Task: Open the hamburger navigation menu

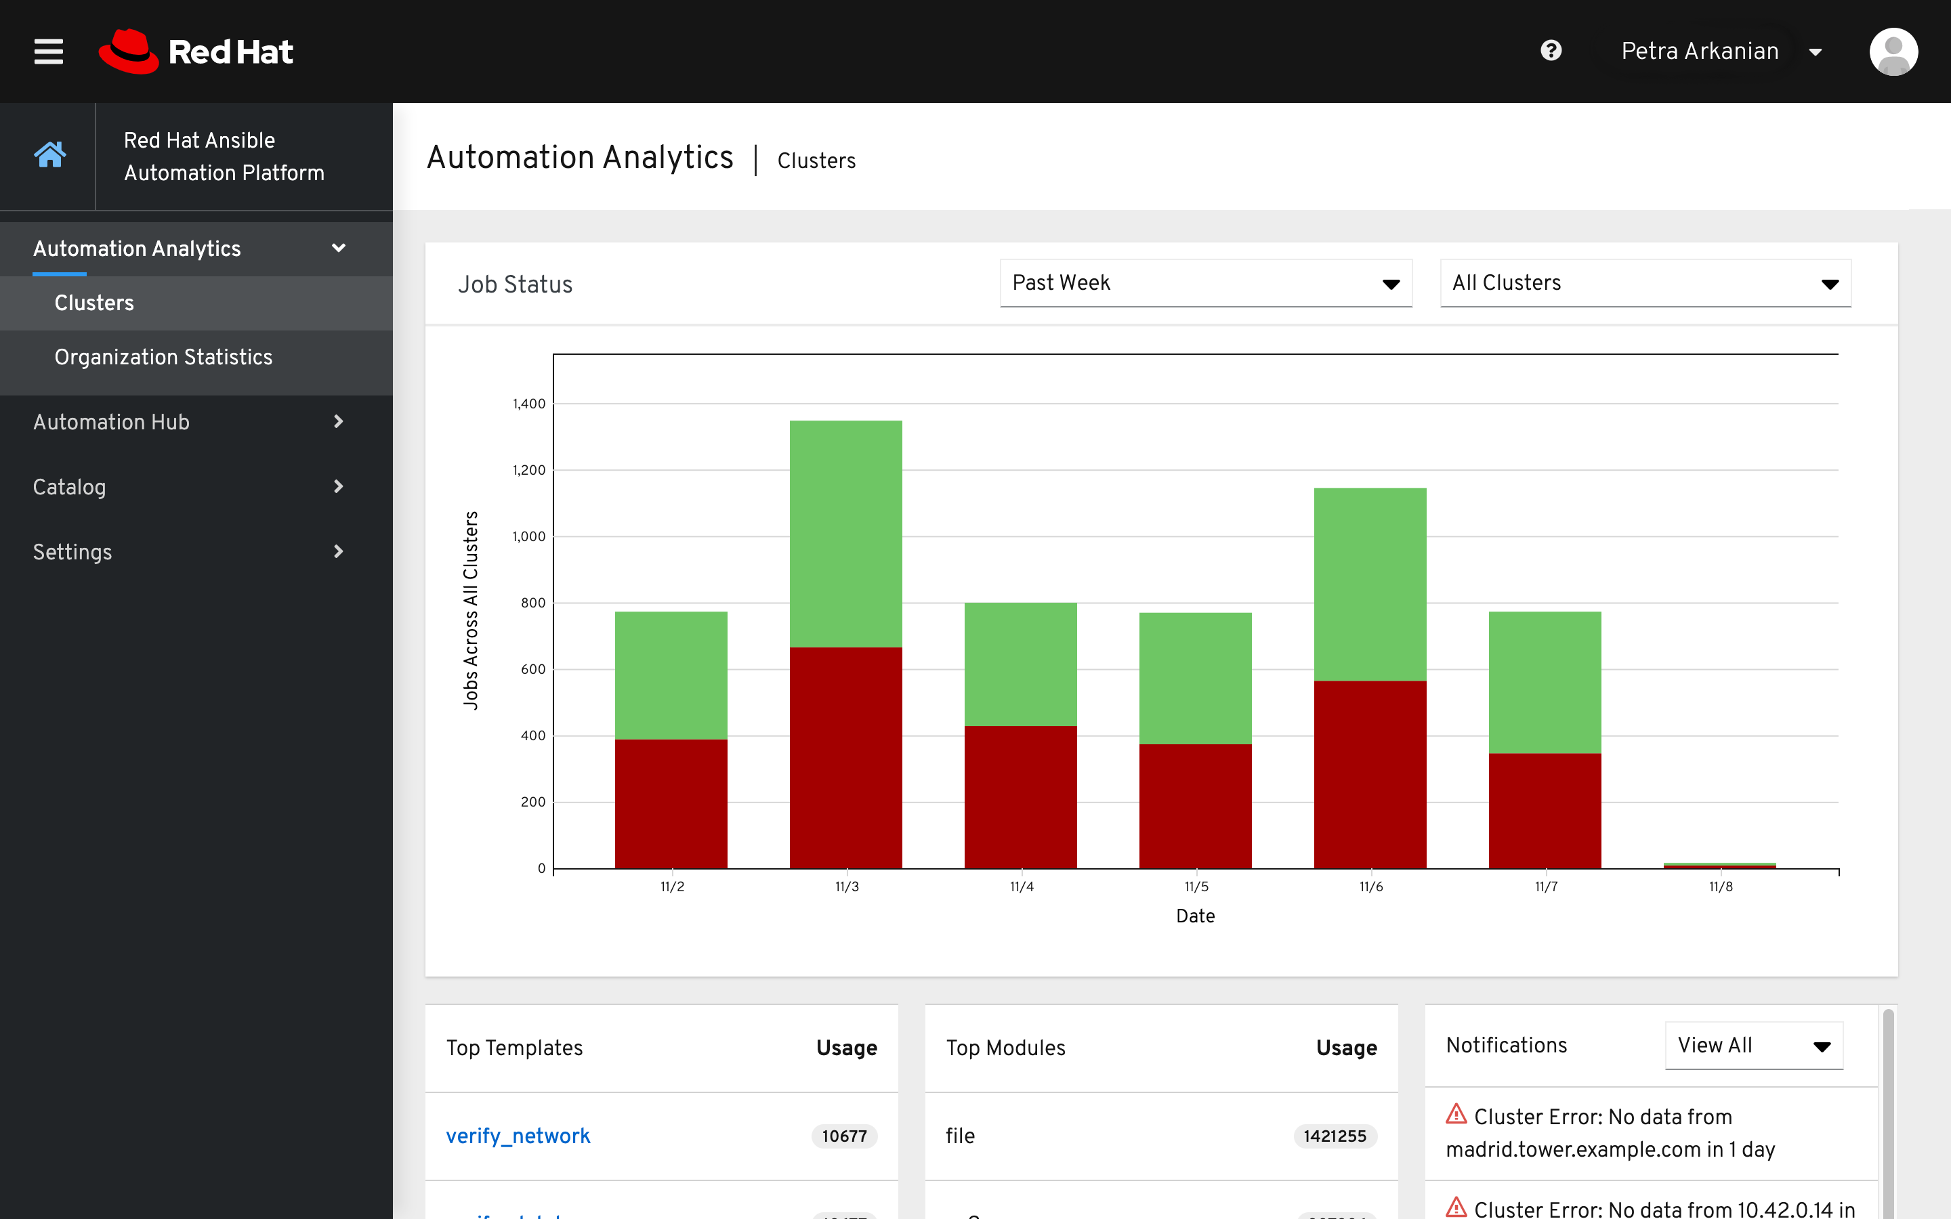Action: [x=48, y=51]
